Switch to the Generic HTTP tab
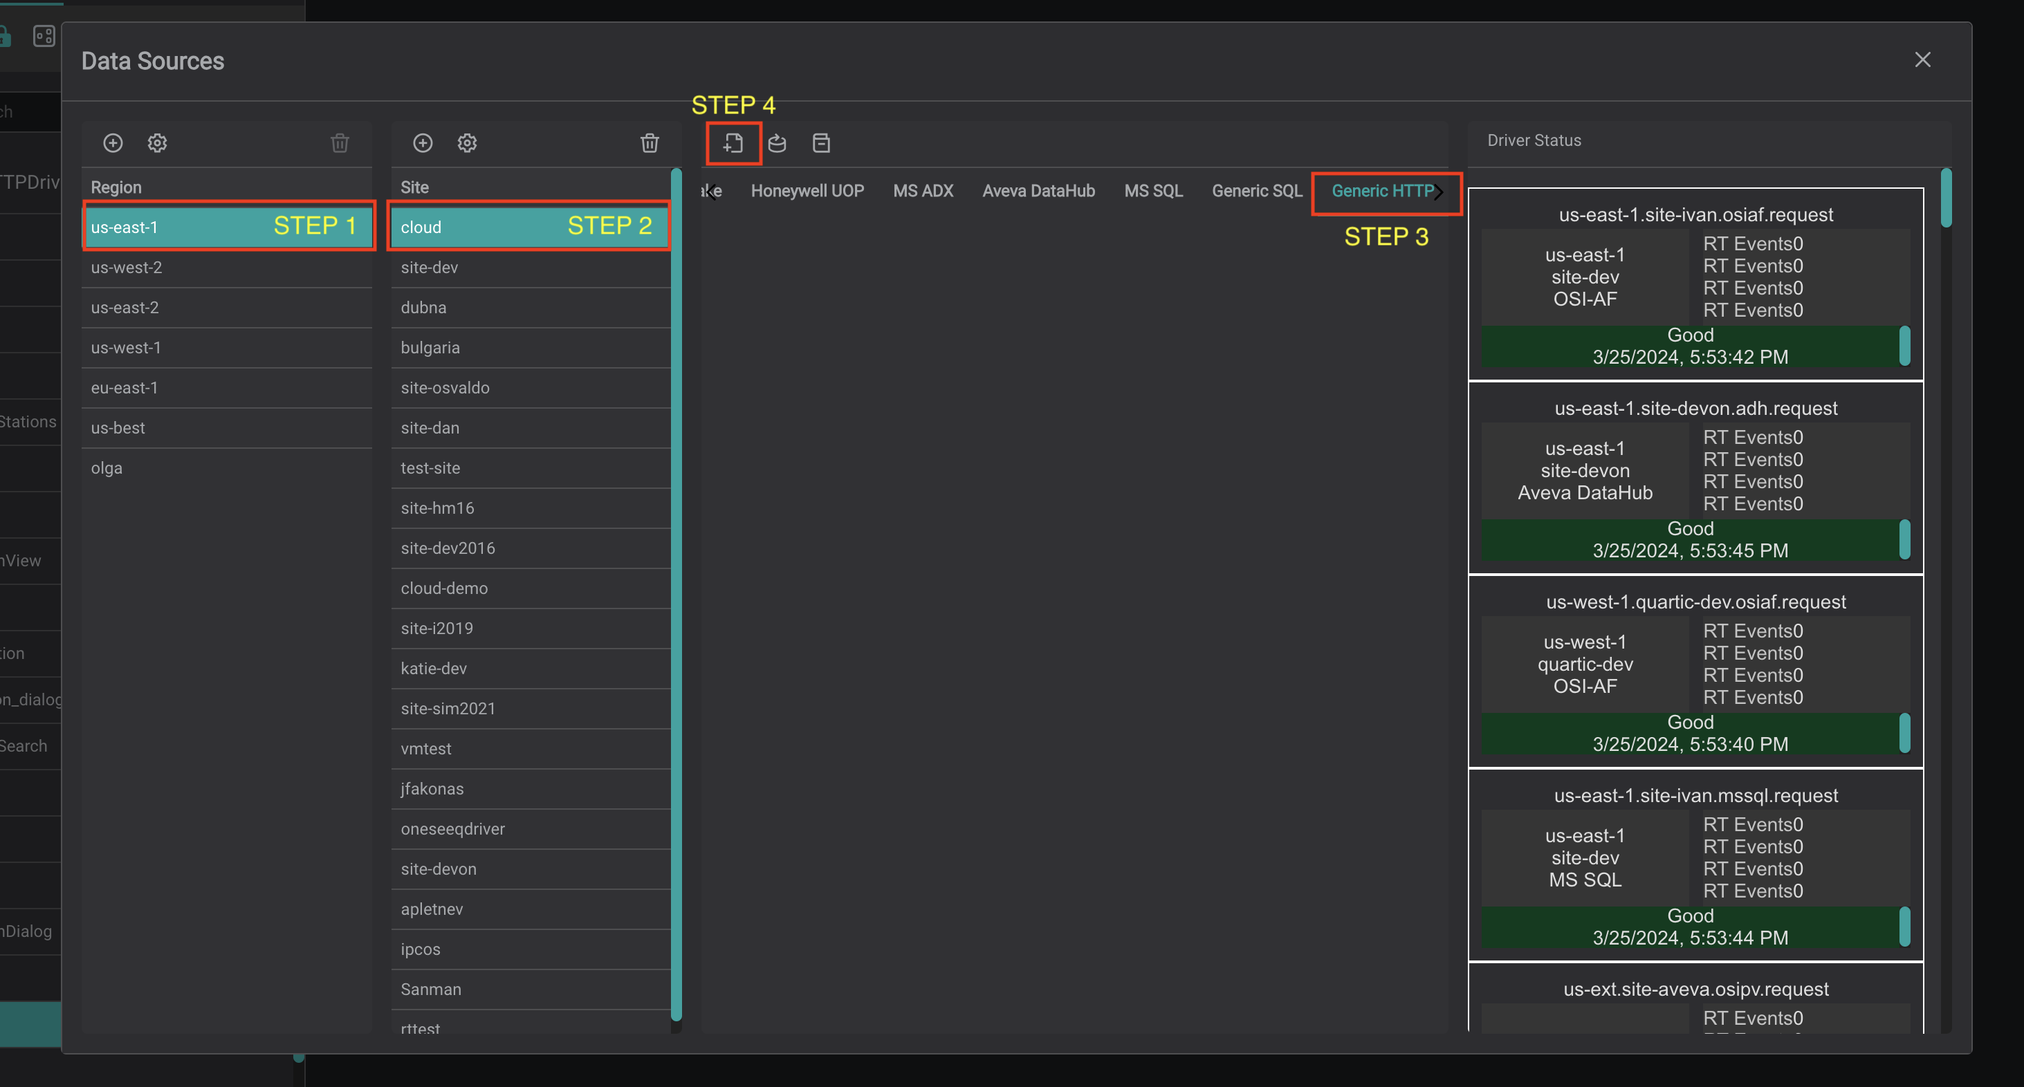Viewport: 2024px width, 1087px height. tap(1382, 191)
